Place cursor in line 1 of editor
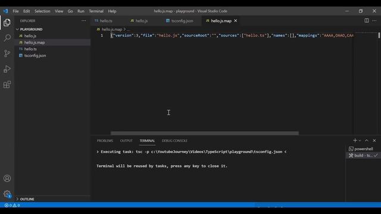 tap(232, 36)
